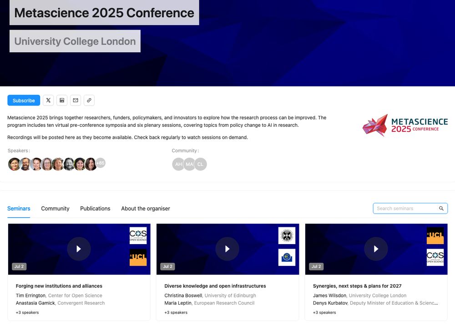Click Jul 2 badge on Synergies card
Screen dimensions: 455x326
[x=316, y=266]
